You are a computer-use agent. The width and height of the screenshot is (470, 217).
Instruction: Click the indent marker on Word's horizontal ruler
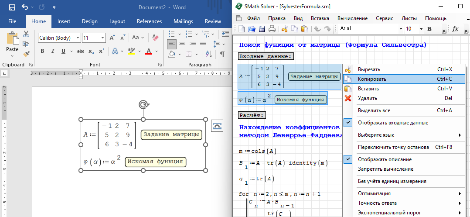(x=81, y=73)
